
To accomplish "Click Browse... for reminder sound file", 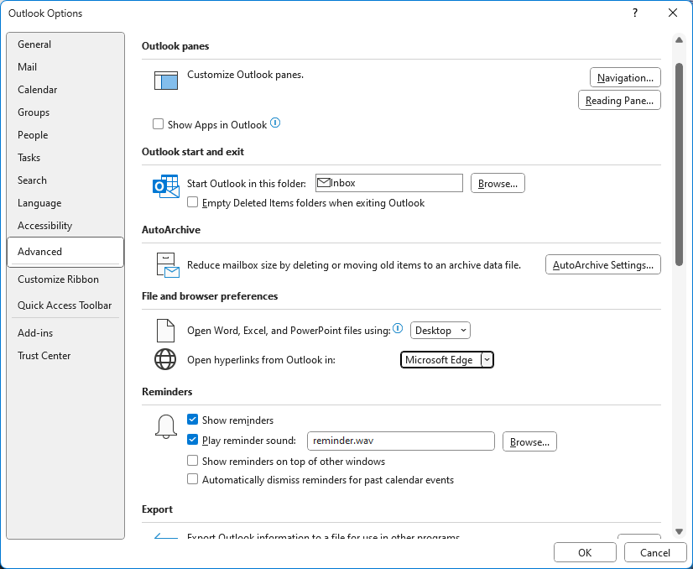I will (x=529, y=441).
